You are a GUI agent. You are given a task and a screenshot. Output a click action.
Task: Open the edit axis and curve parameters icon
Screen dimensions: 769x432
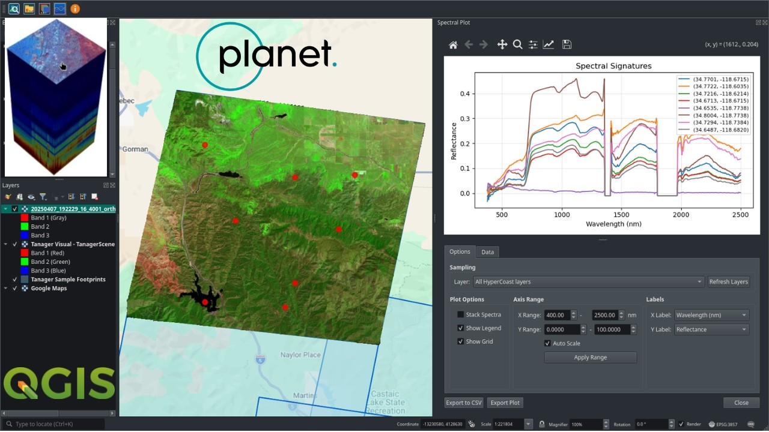(x=549, y=44)
